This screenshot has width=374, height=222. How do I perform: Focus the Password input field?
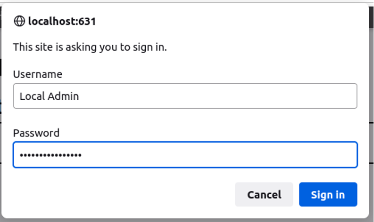(185, 155)
